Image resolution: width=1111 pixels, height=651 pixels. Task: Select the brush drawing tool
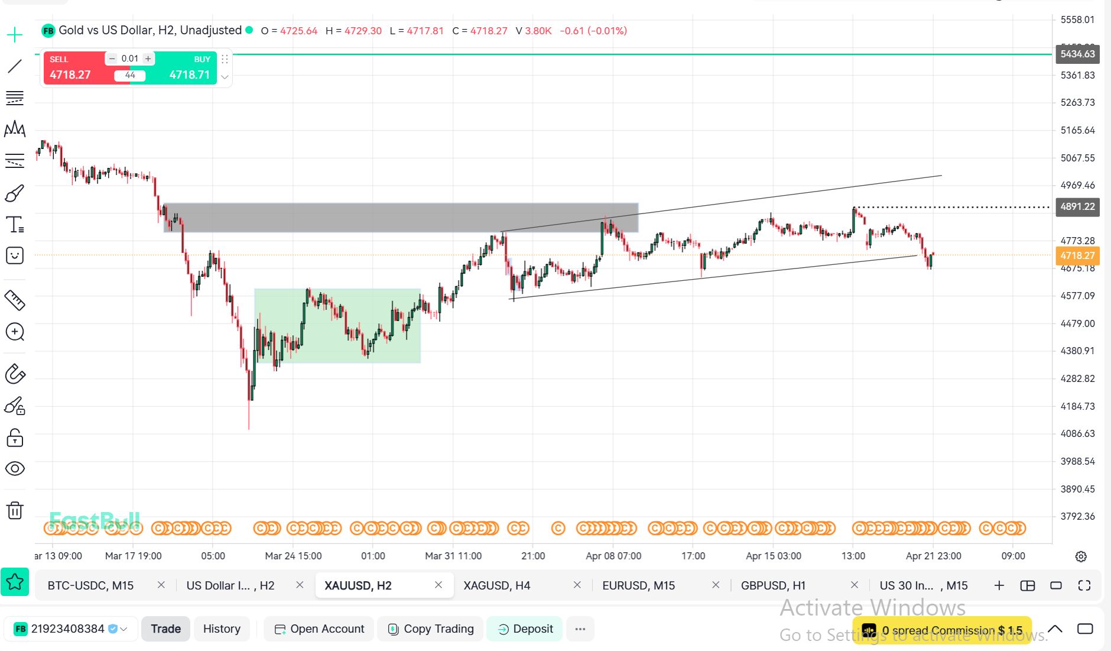(15, 193)
